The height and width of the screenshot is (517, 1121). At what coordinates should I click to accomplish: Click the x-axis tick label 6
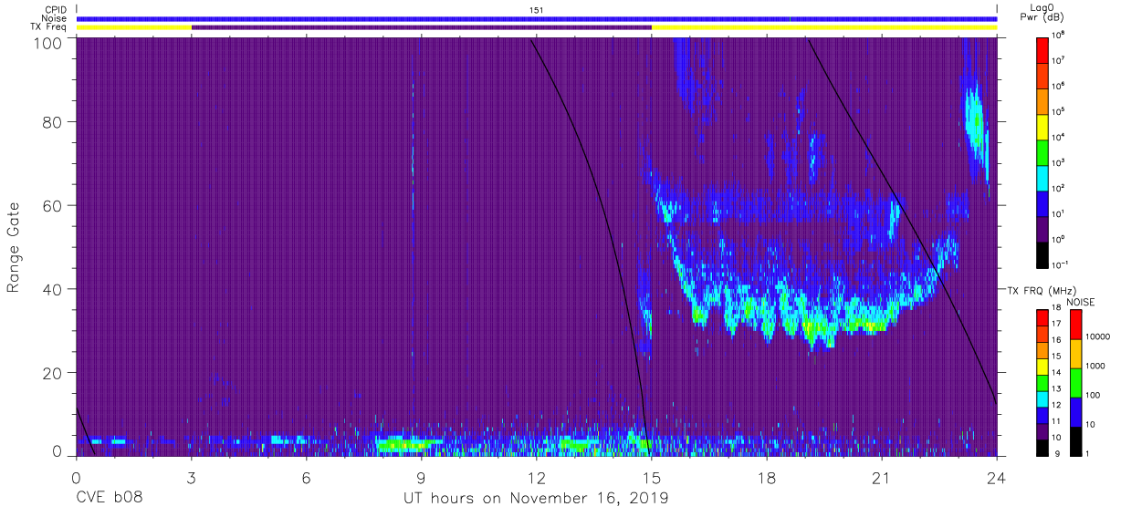coord(307,478)
